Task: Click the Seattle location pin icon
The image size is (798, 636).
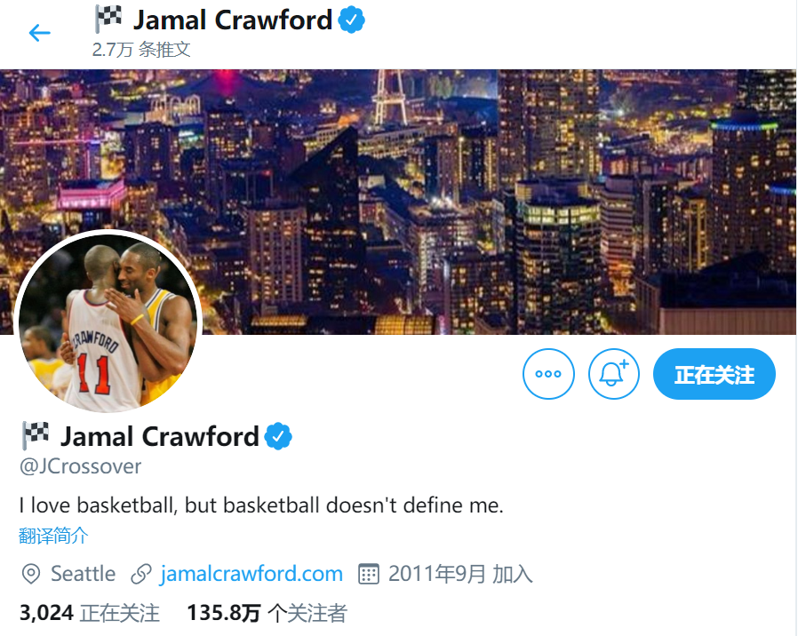Action: click(x=31, y=574)
